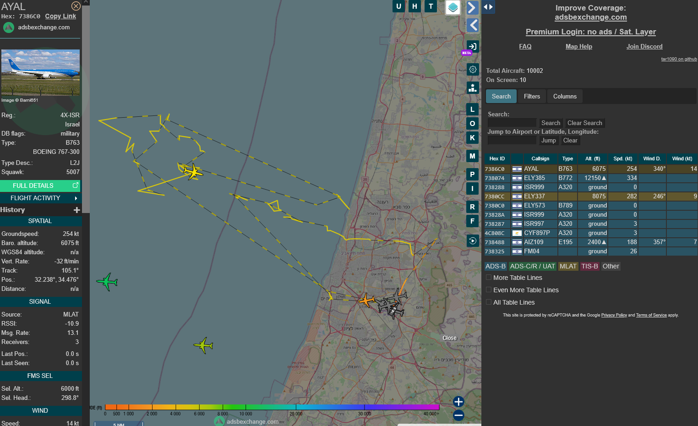Open the map layer selector
The width and height of the screenshot is (698, 426).
point(453,7)
